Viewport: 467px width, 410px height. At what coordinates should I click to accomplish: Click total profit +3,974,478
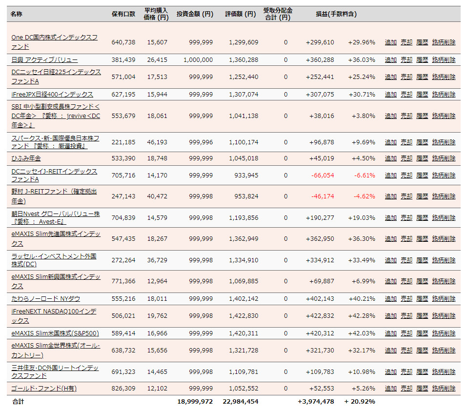[316, 401]
